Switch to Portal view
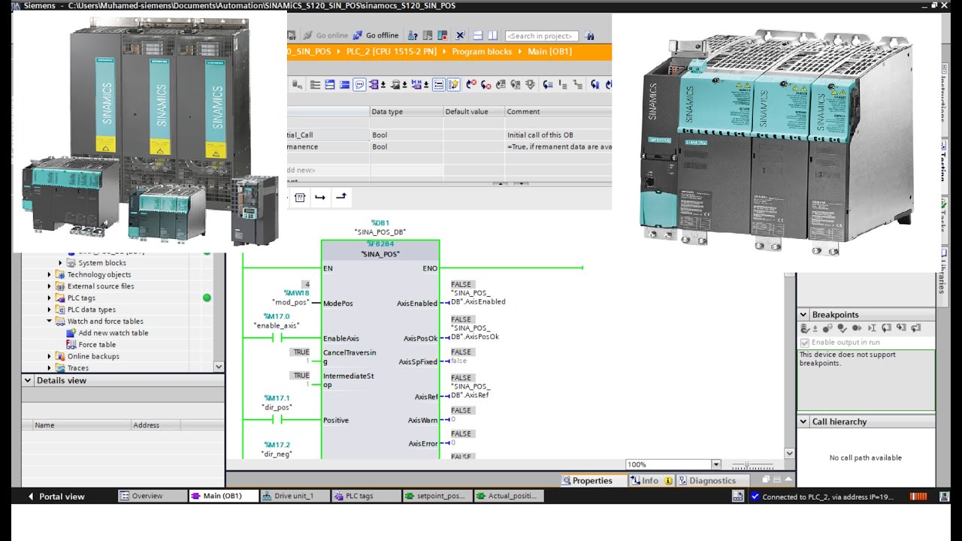The image size is (962, 541). [56, 497]
